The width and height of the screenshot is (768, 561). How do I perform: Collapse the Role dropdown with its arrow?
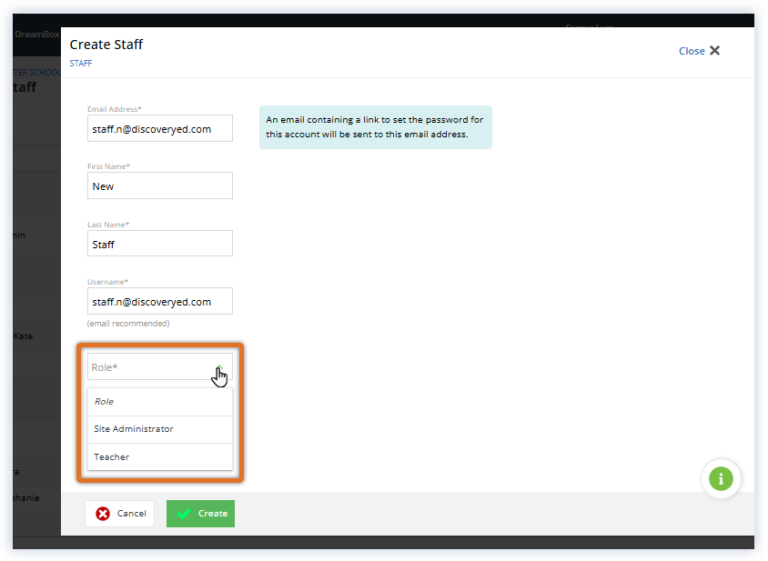219,367
